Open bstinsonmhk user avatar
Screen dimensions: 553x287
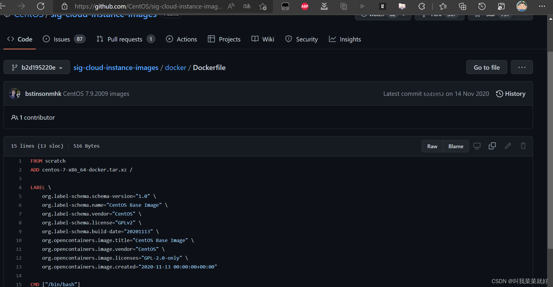15,94
